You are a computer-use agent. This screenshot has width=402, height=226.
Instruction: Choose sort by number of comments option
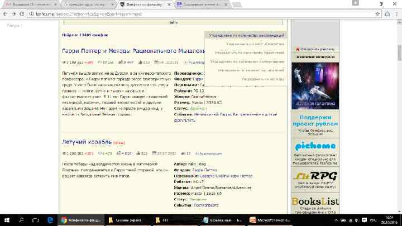coord(247,61)
